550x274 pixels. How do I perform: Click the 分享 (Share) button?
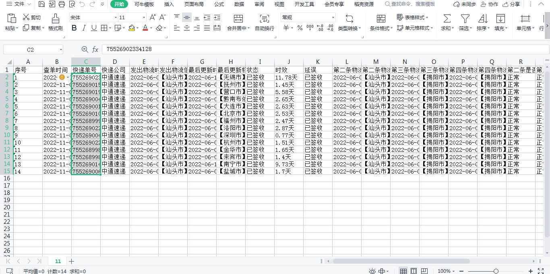(x=511, y=4)
